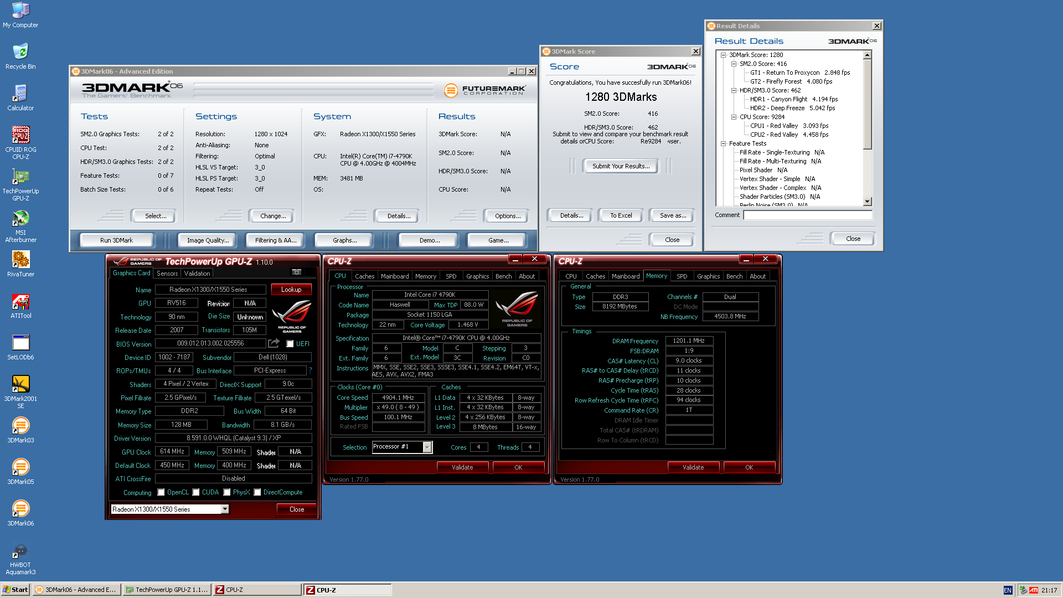The height and width of the screenshot is (598, 1063).
Task: Click Change button under Settings
Action: point(273,216)
